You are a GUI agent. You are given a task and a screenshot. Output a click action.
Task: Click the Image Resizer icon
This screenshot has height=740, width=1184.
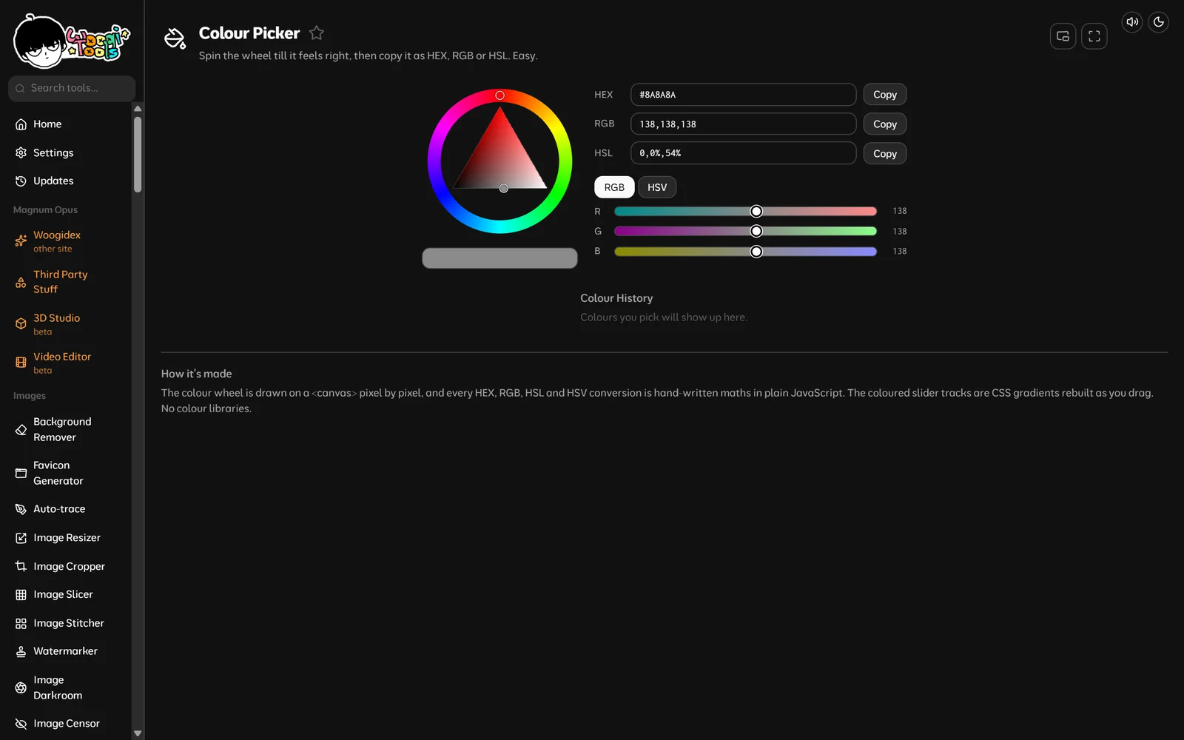(21, 538)
